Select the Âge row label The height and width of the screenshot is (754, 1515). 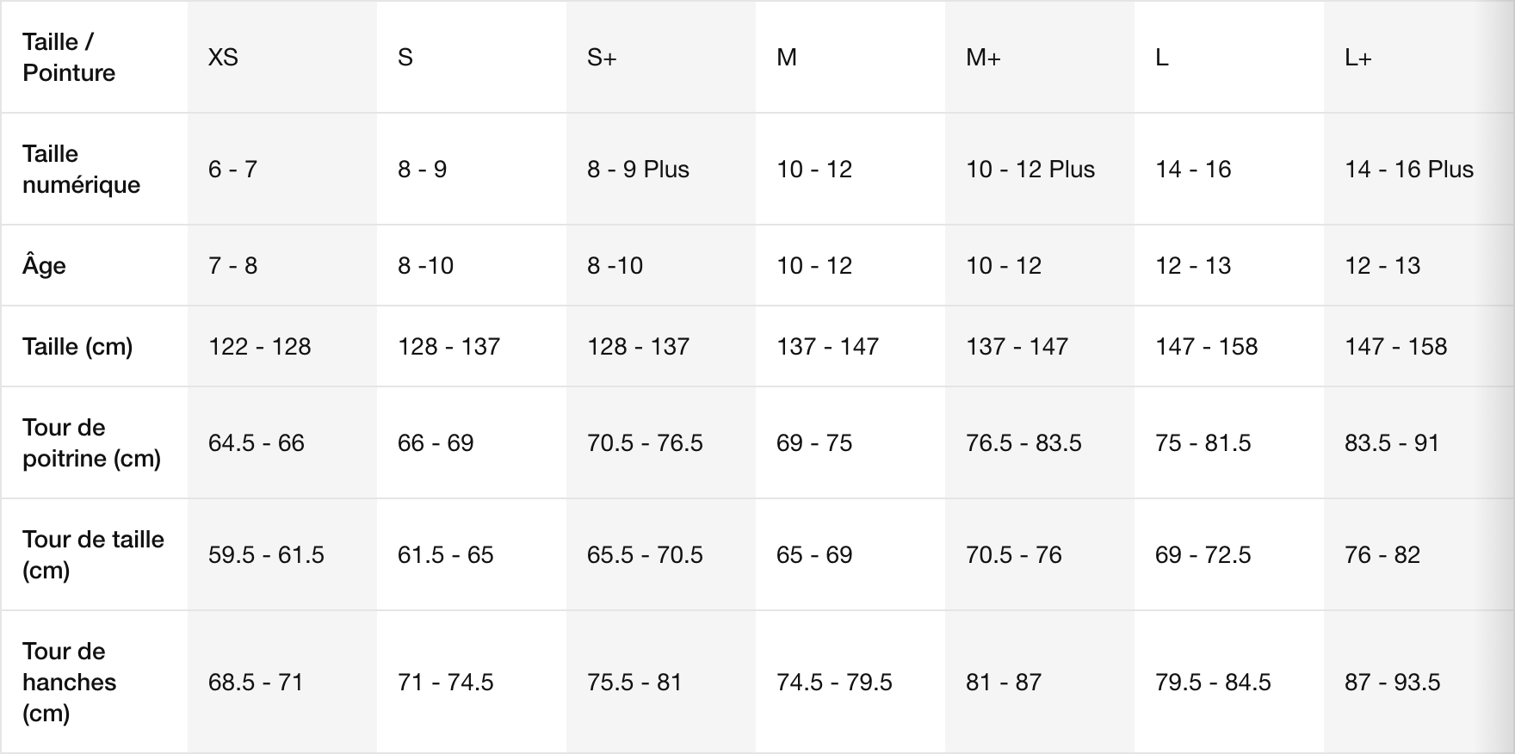pos(44,264)
